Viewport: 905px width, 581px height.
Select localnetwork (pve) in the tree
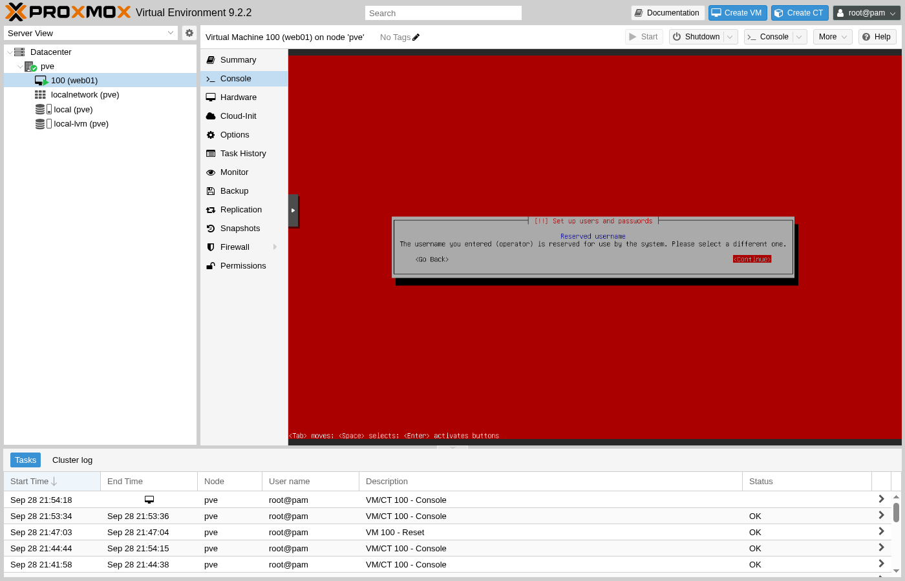tap(100, 95)
